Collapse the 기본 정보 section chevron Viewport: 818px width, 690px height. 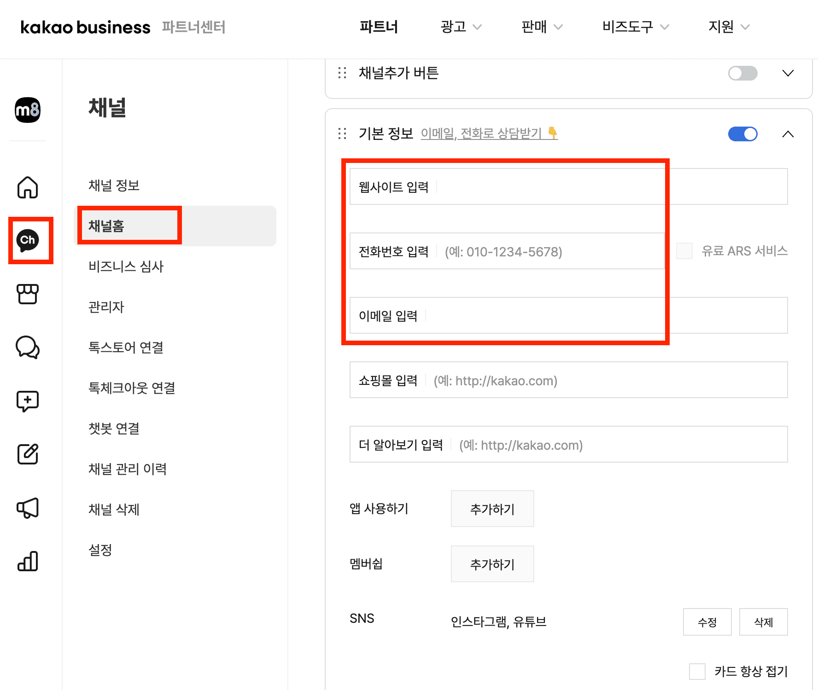point(788,134)
